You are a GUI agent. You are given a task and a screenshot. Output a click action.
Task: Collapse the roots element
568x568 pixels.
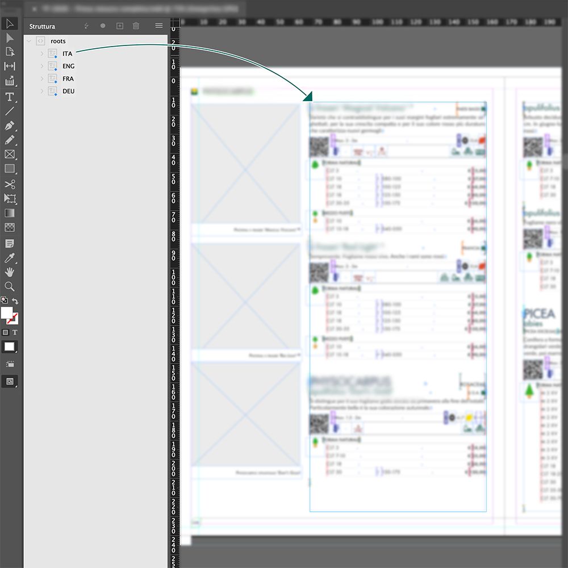point(29,41)
